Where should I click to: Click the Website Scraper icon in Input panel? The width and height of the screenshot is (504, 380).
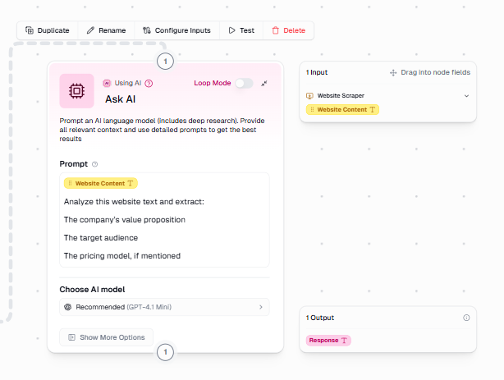(309, 95)
